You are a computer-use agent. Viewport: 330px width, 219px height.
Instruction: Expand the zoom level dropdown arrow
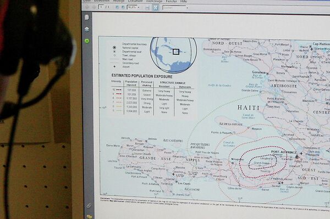139,7
